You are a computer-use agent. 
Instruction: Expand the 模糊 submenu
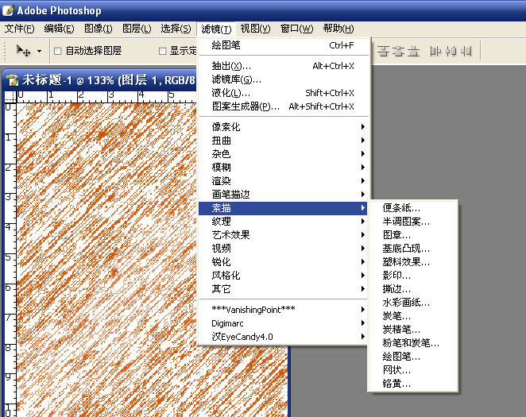coord(284,168)
